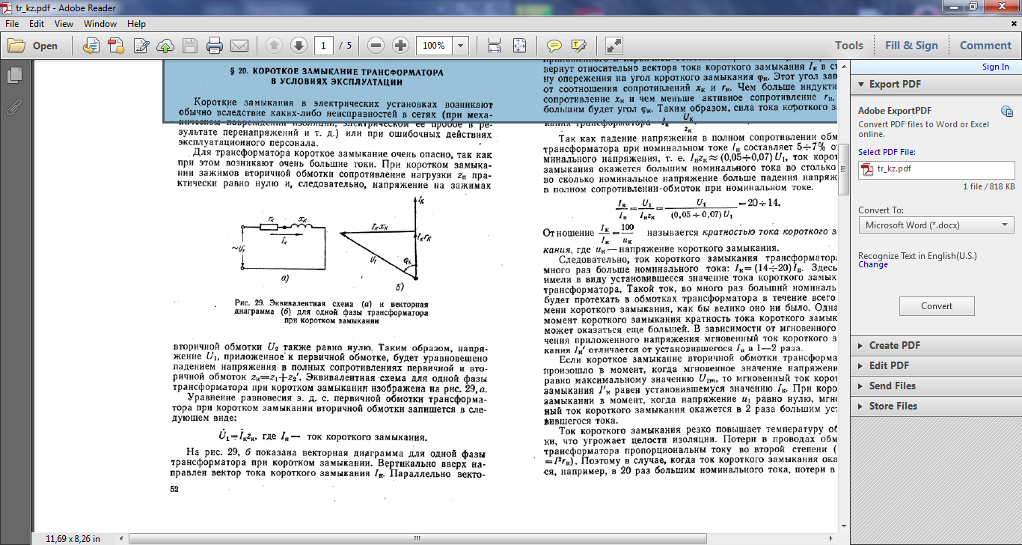
Task: Zoom in with the plus button
Action: tap(401, 46)
